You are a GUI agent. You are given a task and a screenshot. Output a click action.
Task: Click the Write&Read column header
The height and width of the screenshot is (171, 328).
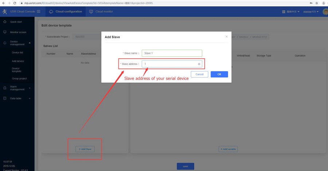[x=243, y=56]
